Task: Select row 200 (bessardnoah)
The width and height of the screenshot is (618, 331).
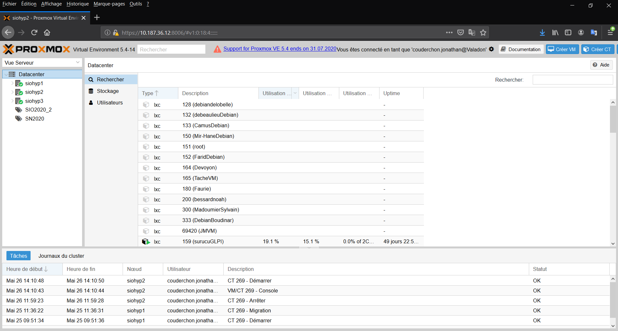Action: pos(281,199)
